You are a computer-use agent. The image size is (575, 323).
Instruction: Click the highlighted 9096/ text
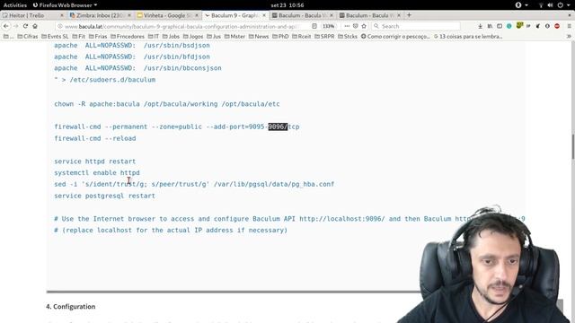(x=278, y=127)
